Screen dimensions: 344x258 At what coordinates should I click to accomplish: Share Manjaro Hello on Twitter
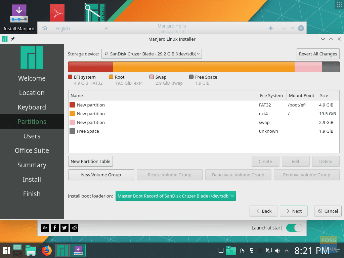(64, 228)
